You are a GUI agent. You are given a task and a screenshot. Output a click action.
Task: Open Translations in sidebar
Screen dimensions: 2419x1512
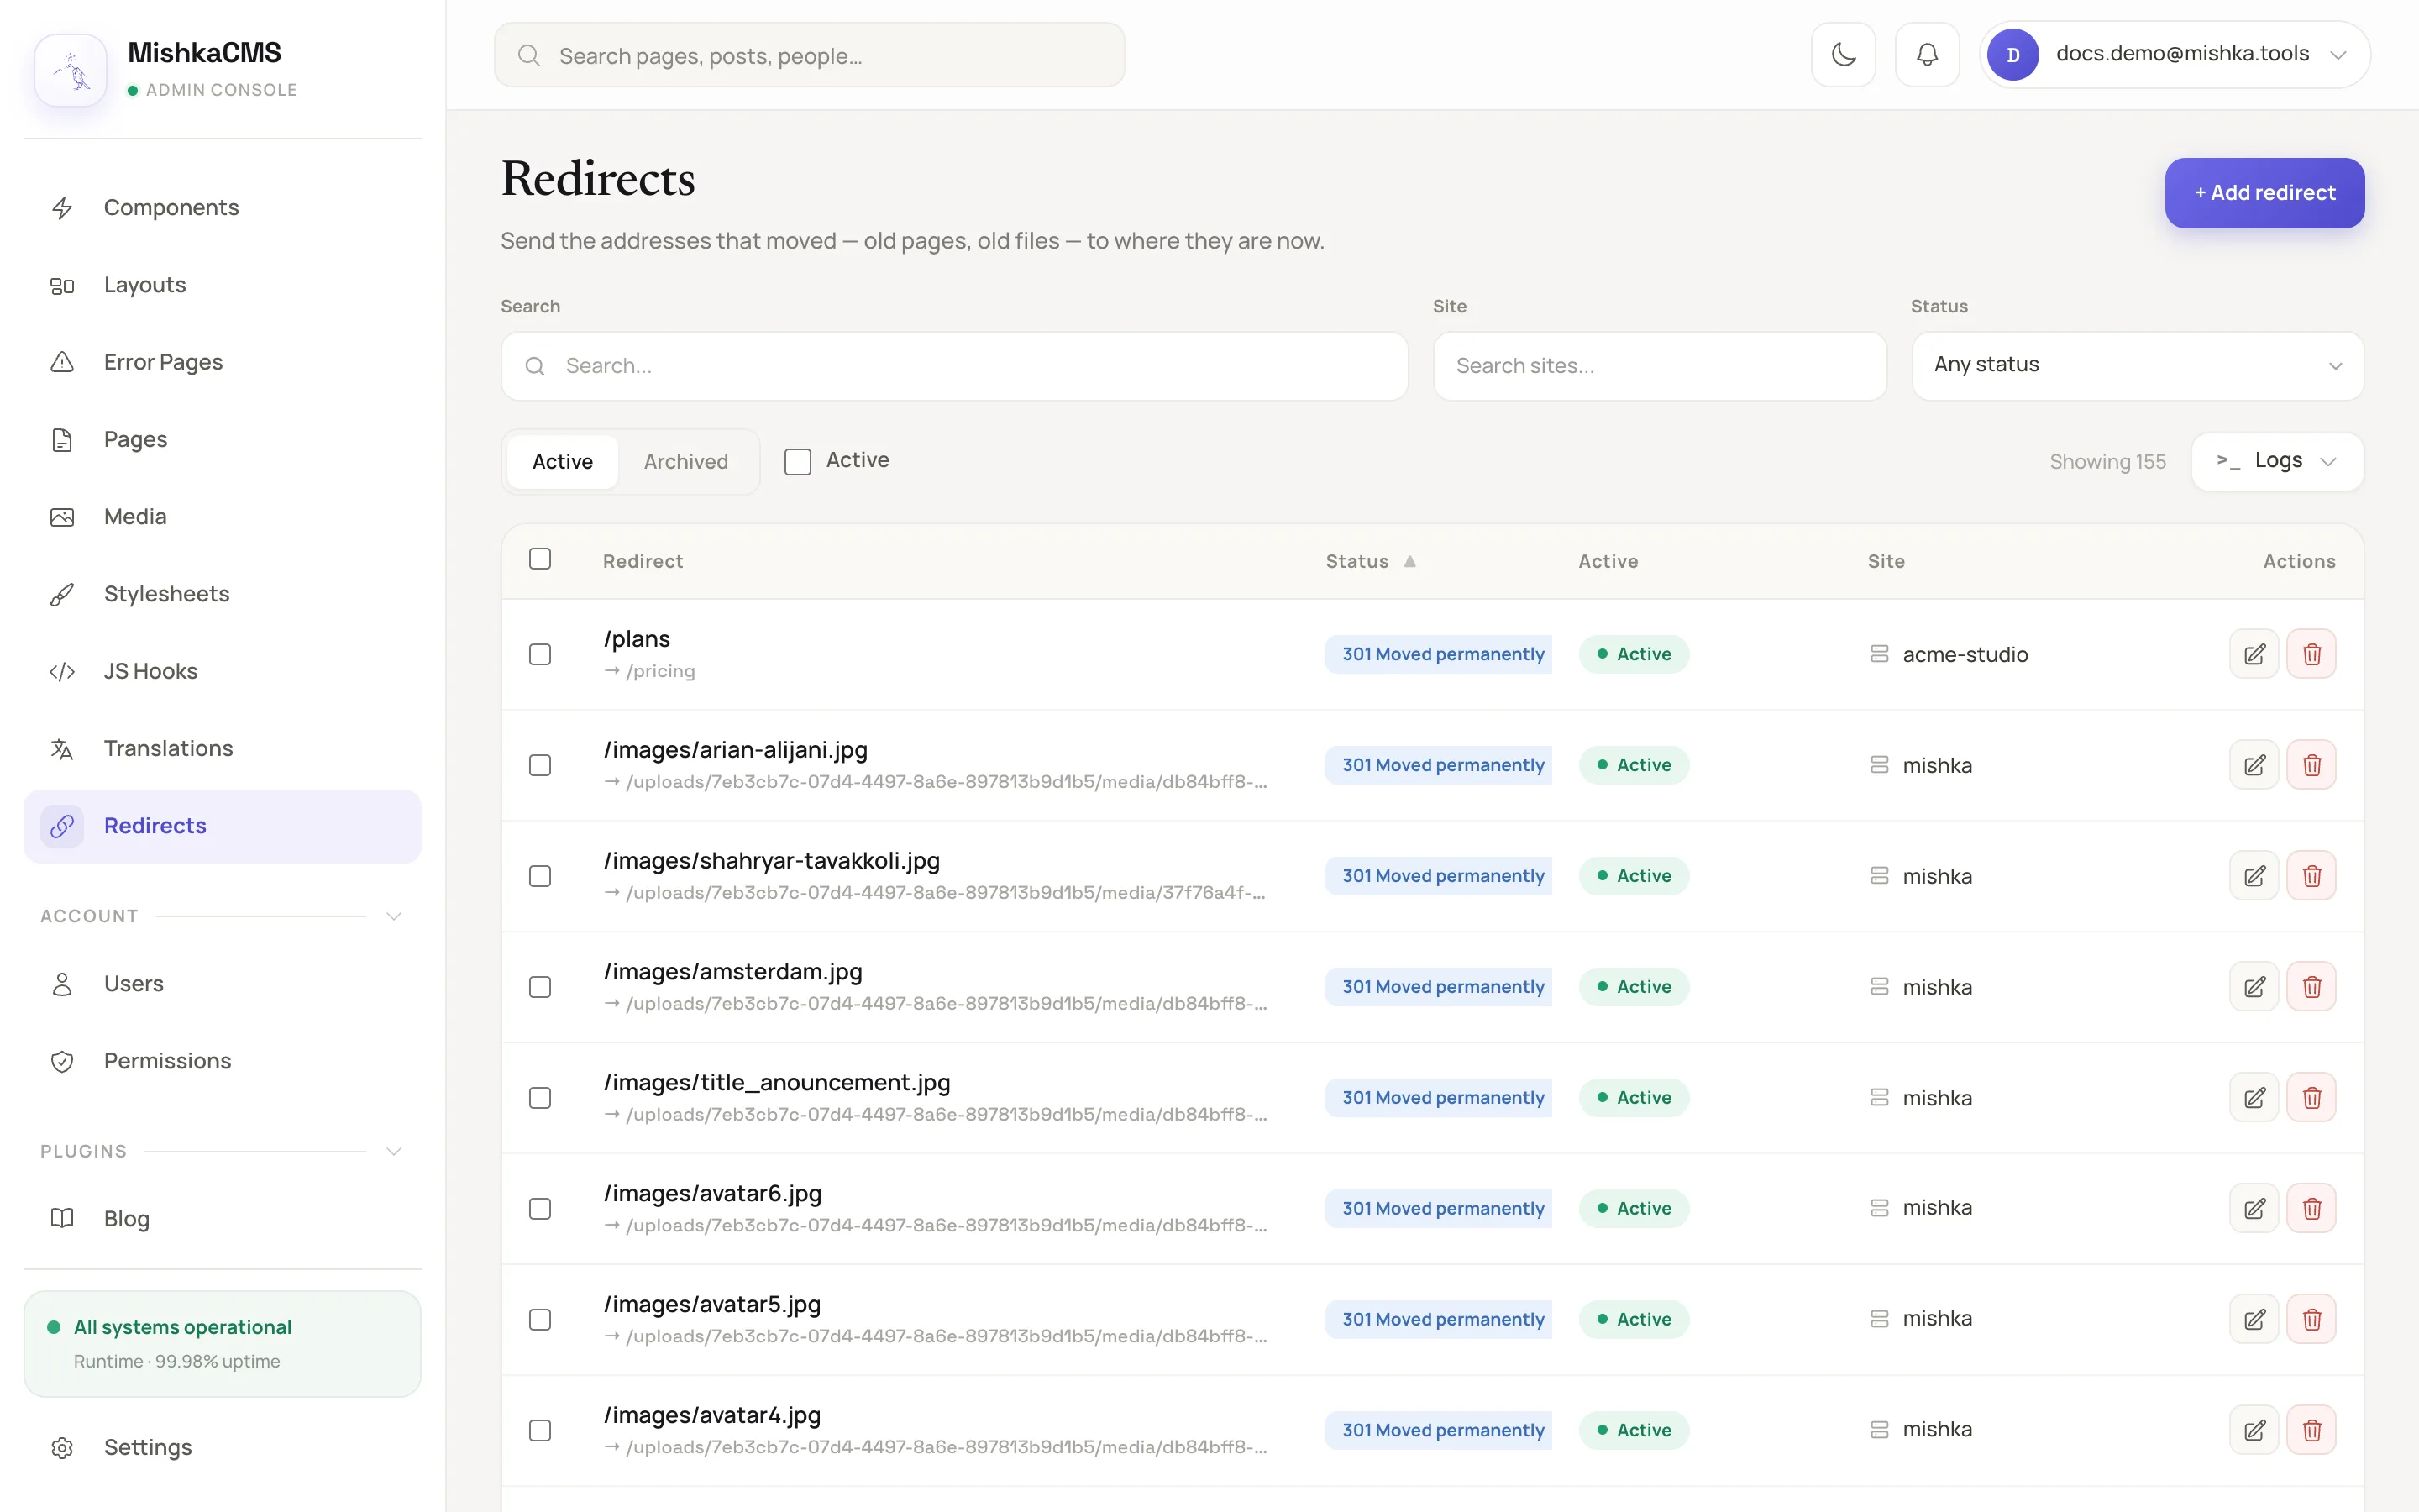pos(222,748)
